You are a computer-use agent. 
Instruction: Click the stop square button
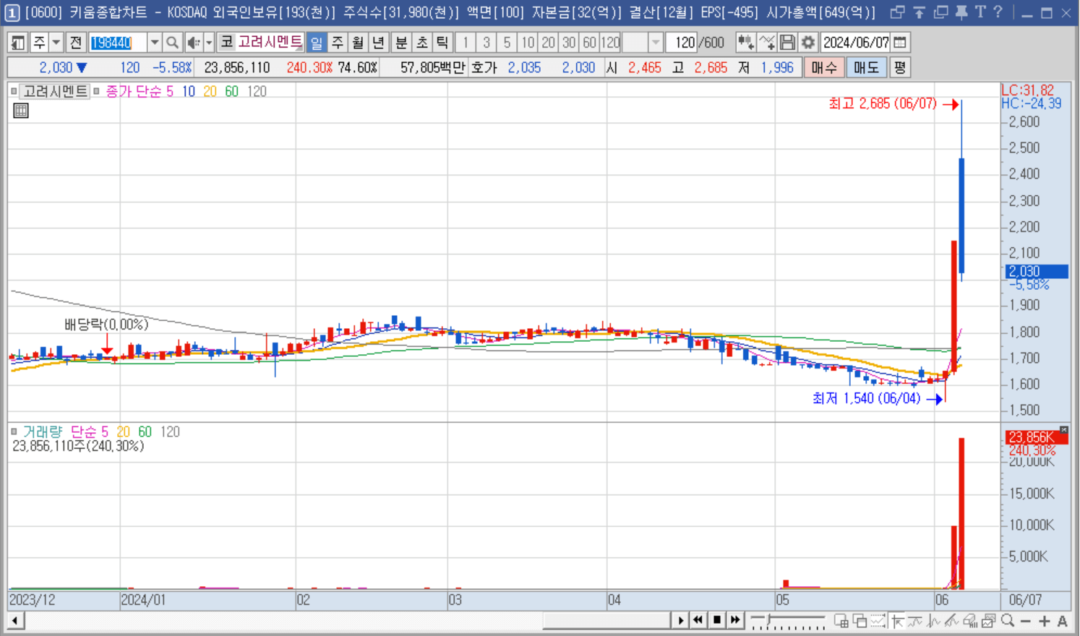point(716,620)
